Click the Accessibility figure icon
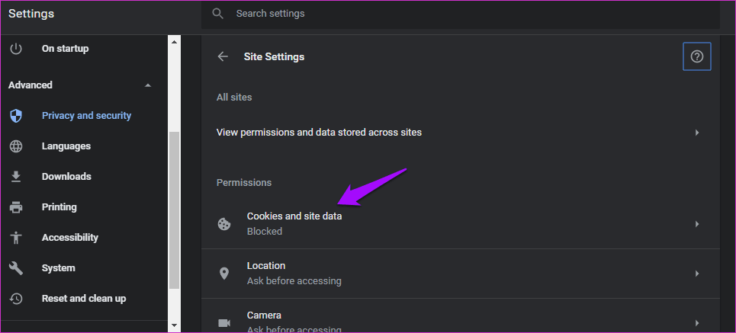This screenshot has height=333, width=736. pos(16,238)
